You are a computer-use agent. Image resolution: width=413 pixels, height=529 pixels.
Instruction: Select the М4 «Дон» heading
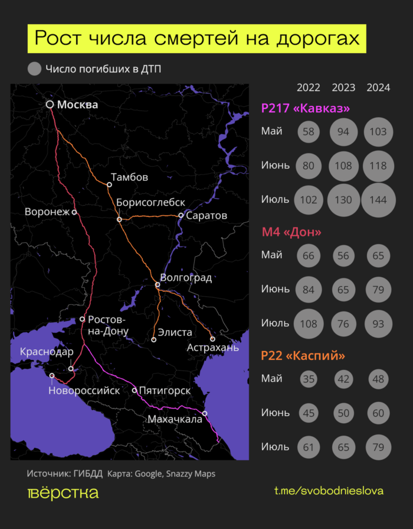click(291, 233)
